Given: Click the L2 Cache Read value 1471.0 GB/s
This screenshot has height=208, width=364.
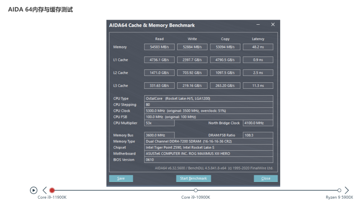Looking at the screenshot, I should point(159,73).
